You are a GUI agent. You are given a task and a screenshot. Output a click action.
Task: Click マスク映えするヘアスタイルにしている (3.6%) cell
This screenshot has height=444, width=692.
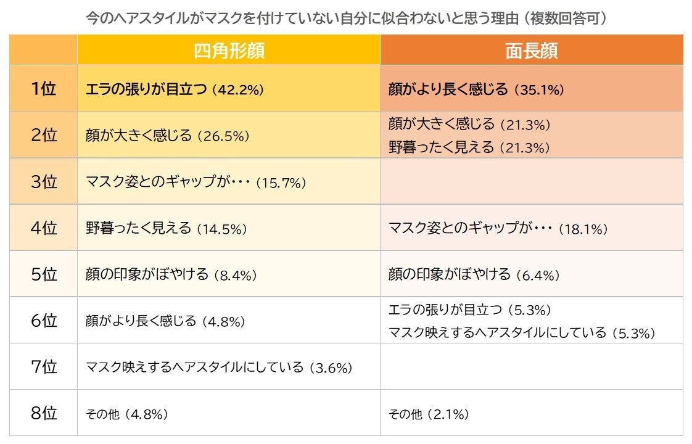point(219,368)
